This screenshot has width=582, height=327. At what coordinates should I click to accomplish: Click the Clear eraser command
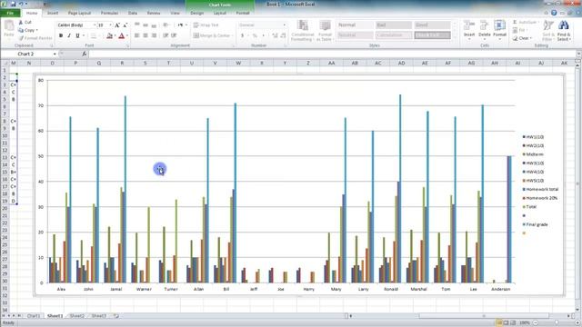pos(522,38)
